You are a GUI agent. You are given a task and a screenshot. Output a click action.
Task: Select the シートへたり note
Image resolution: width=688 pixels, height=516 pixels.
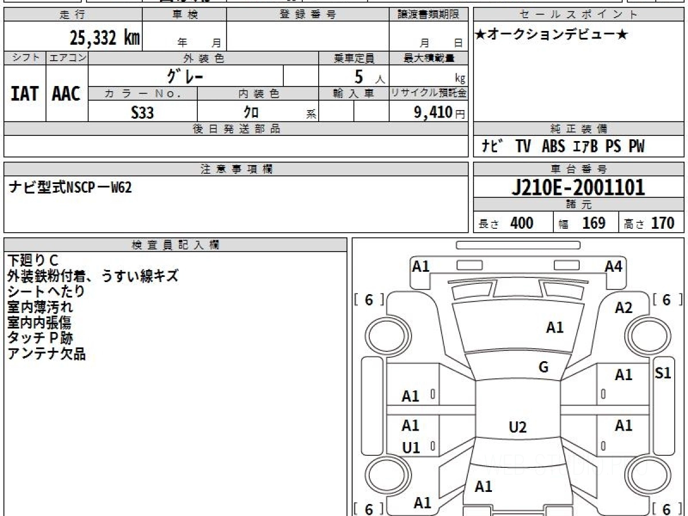coord(46,291)
